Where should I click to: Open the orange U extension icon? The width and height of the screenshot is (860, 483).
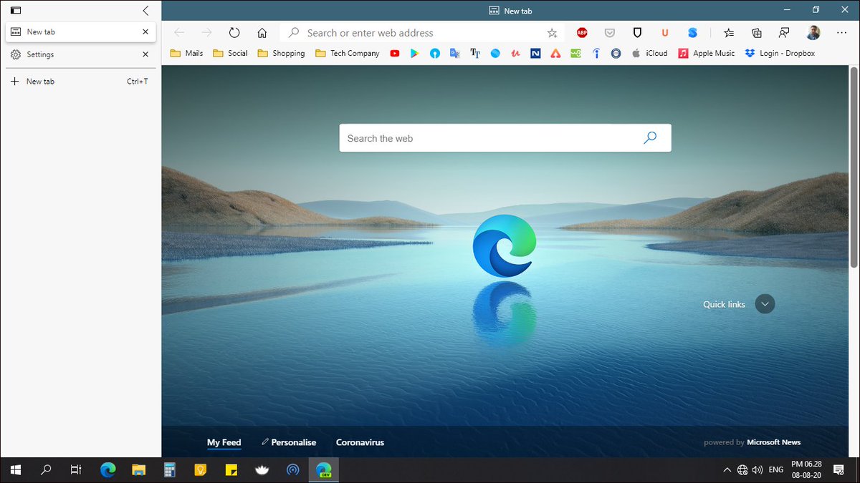(x=665, y=33)
